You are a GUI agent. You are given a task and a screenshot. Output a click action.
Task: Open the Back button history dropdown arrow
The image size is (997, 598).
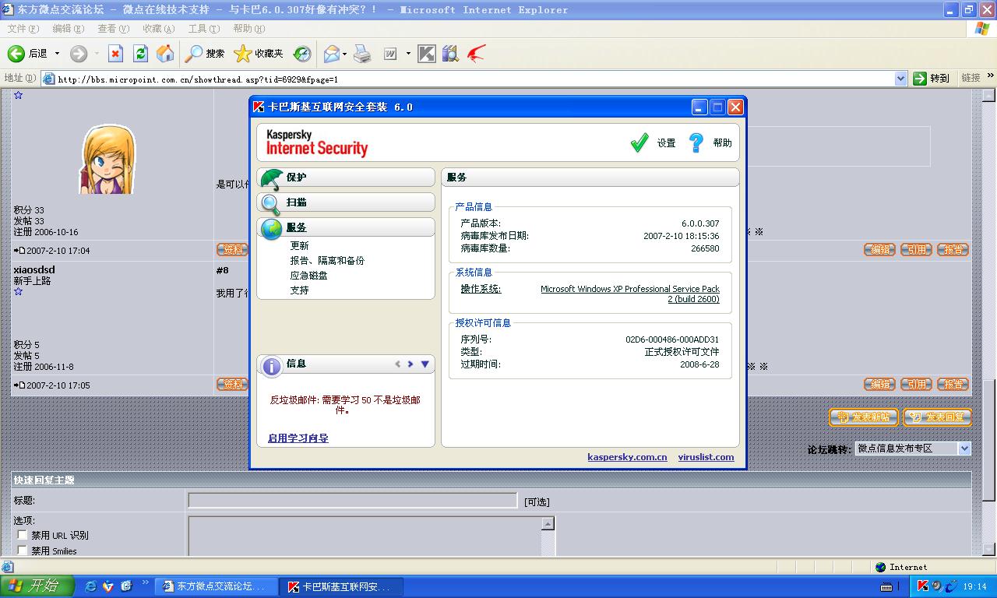[x=57, y=54]
